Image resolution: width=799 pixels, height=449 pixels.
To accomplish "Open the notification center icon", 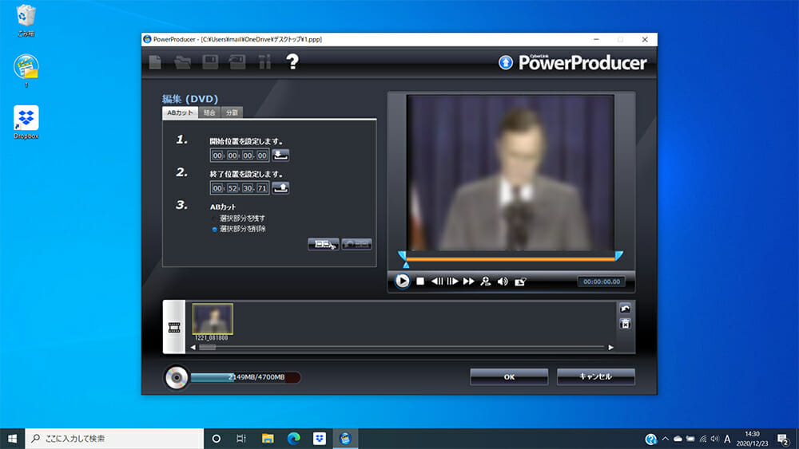I will (x=783, y=439).
